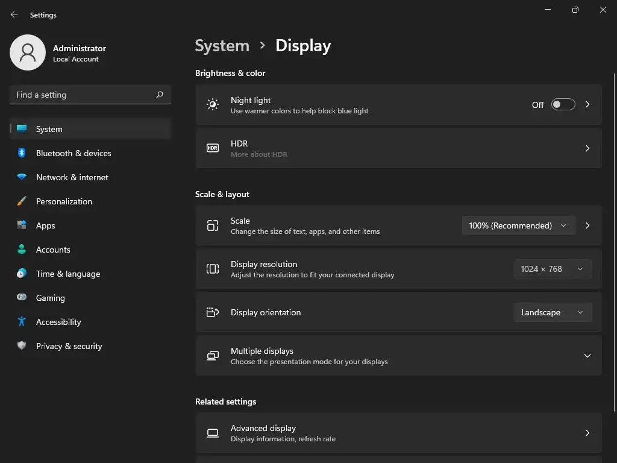The image size is (617, 463).
Task: Open the Scale percentage dropdown
Action: tap(518, 225)
